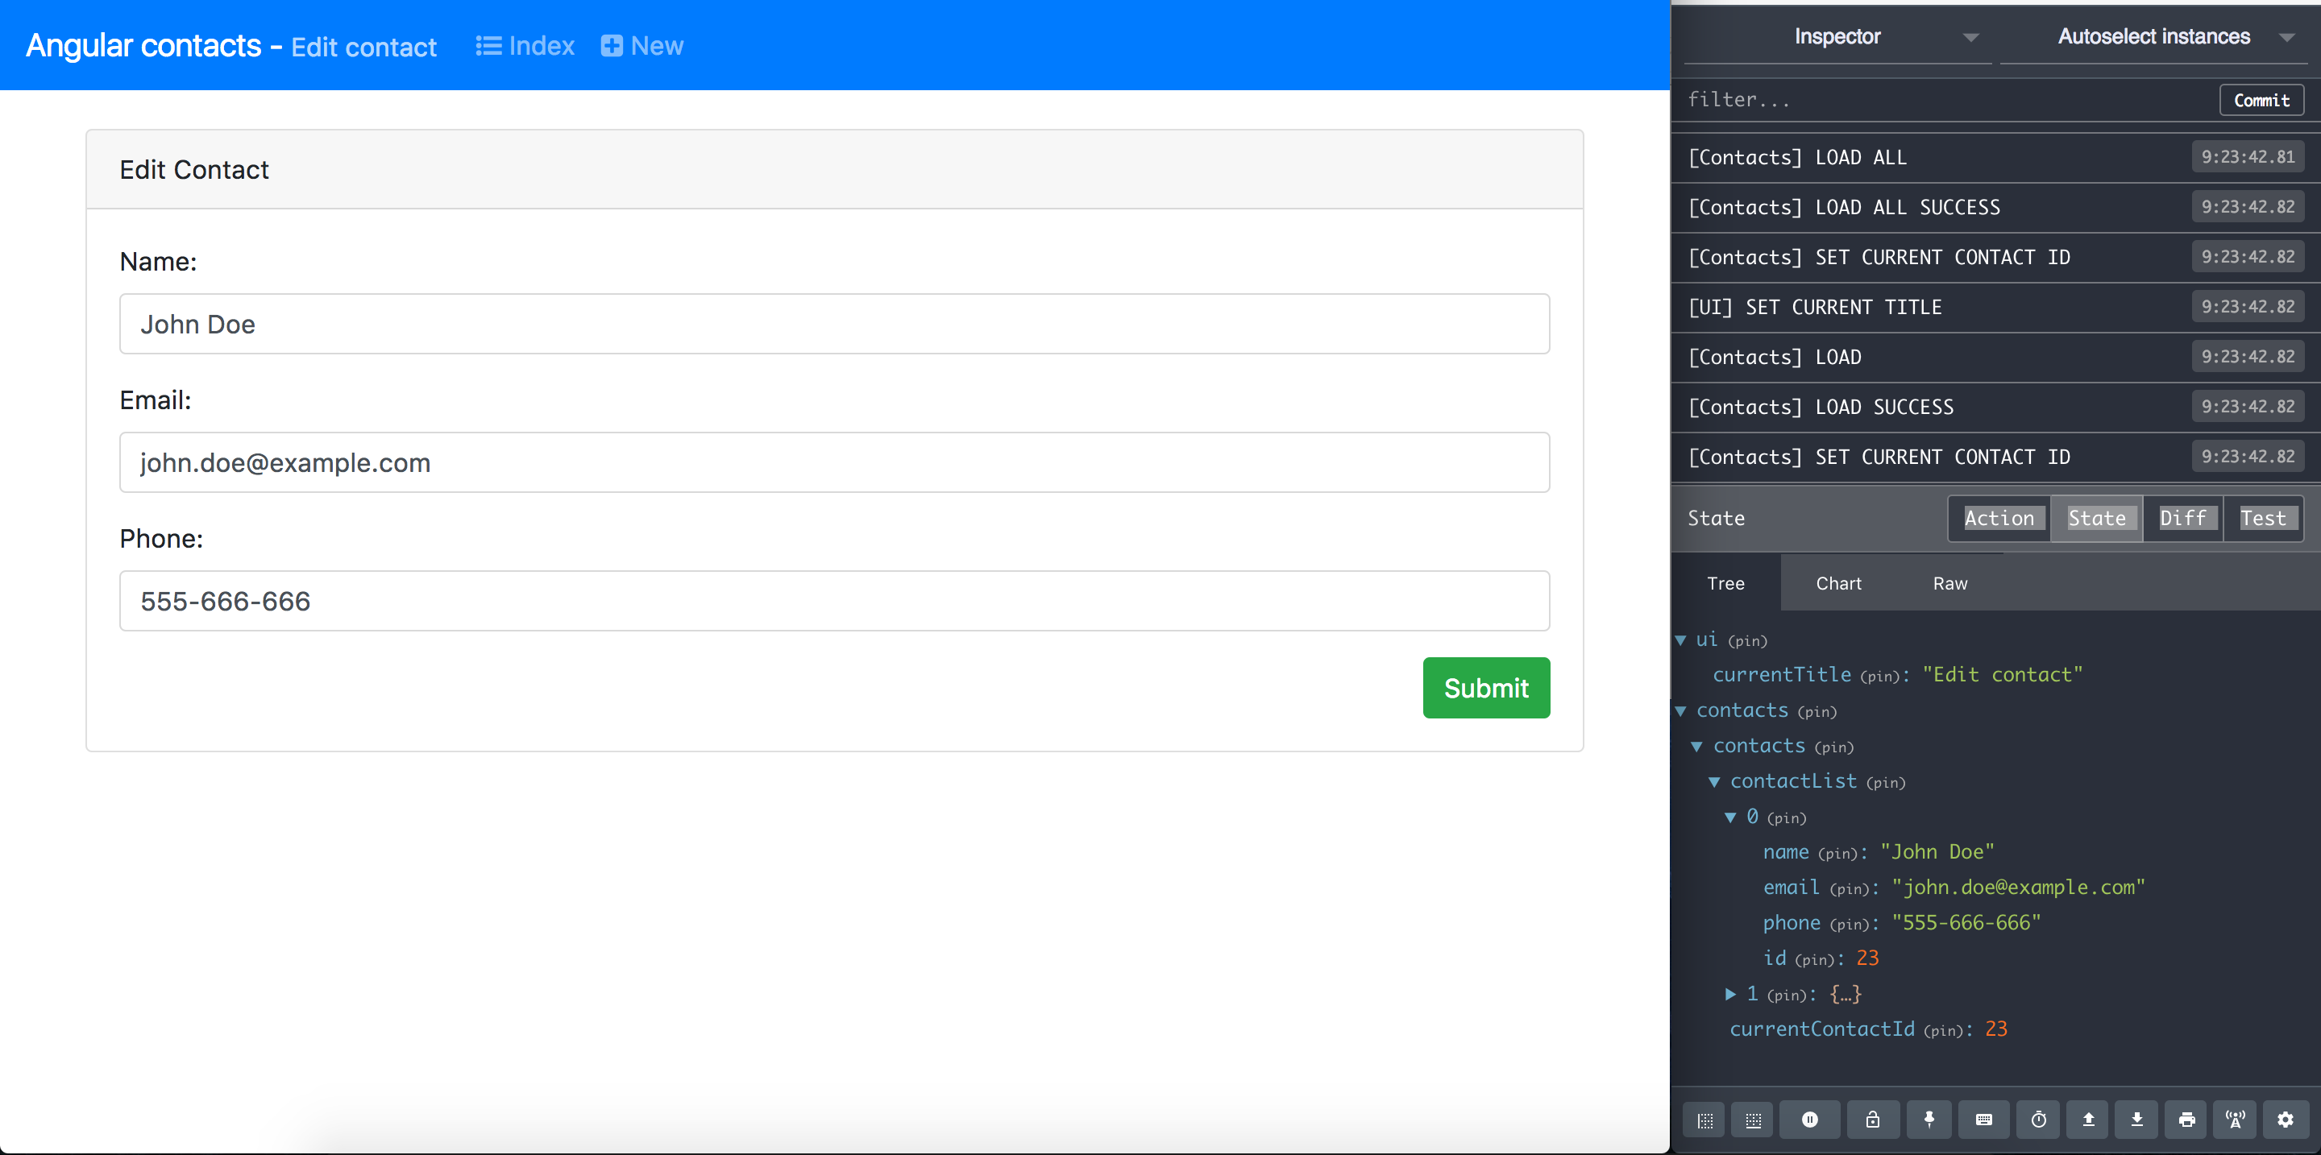Open the Inspector monitor dropdown
This screenshot has width=2321, height=1155.
(x=1838, y=37)
